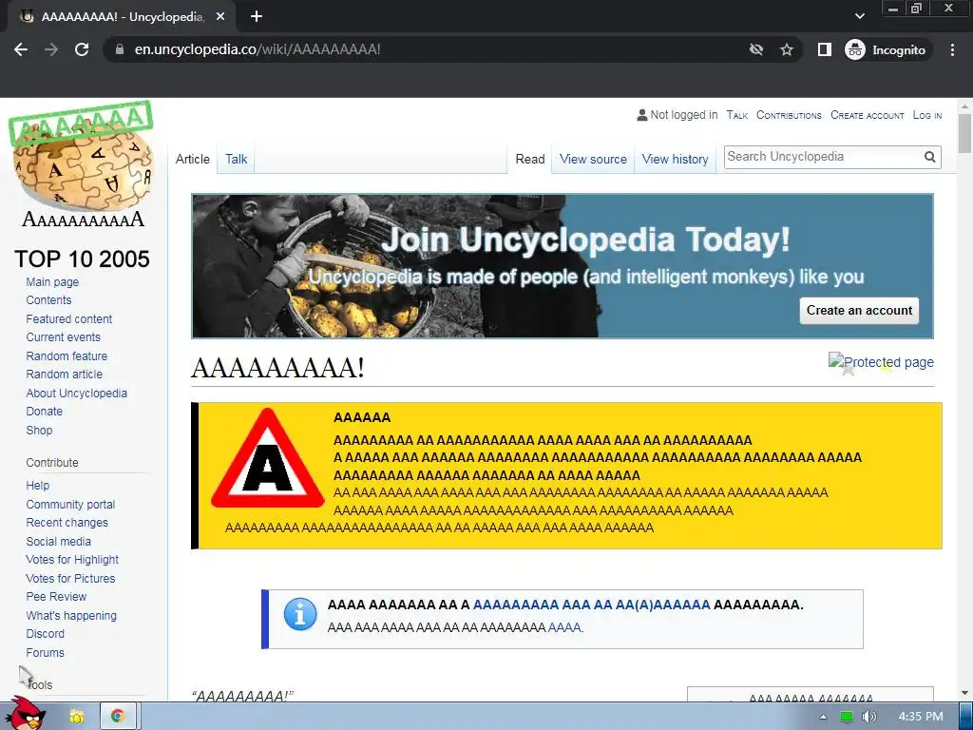
Task: Open the Help sidebar link
Action: tap(37, 486)
